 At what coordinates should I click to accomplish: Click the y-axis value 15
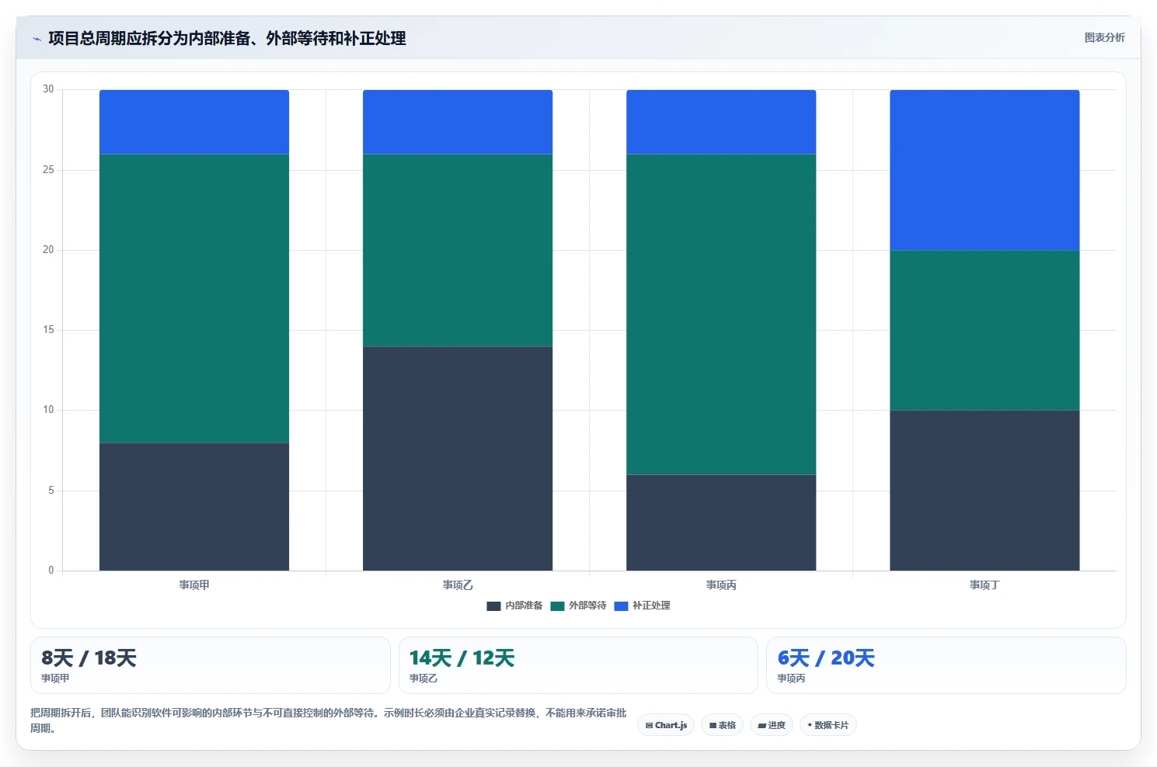pos(48,330)
